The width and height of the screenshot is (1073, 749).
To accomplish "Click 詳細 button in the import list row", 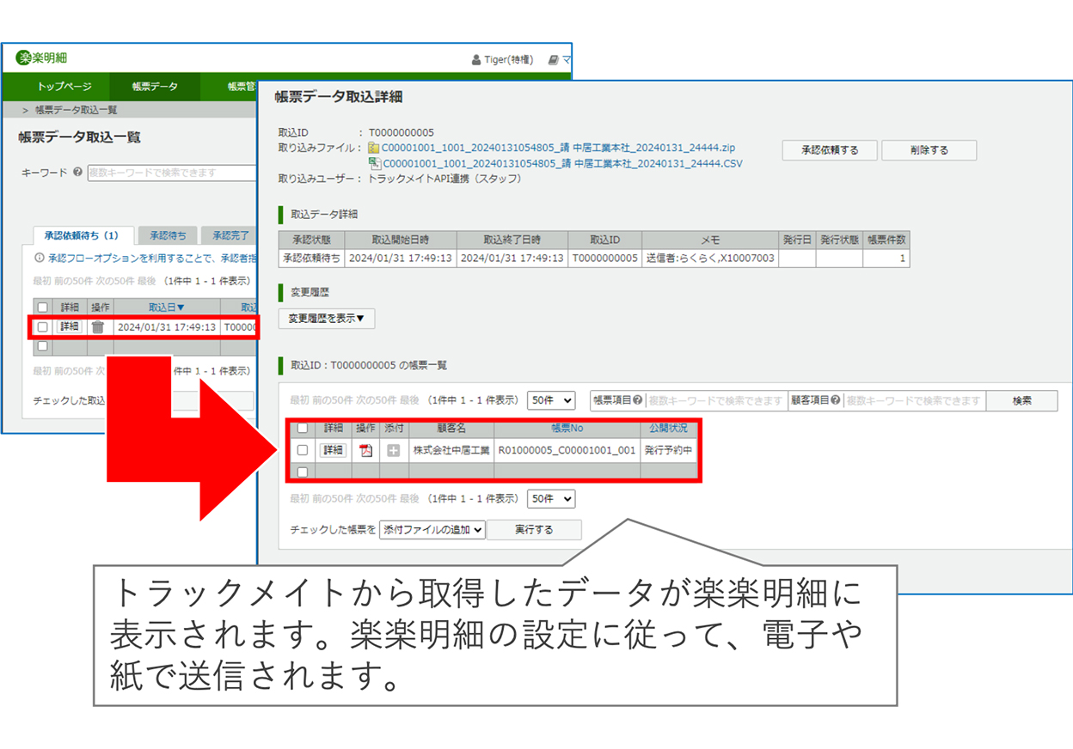I will (x=70, y=327).
